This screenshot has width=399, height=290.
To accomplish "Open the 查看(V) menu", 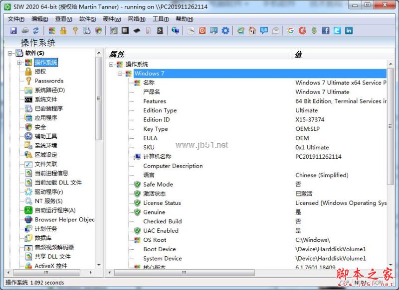I will pos(63,19).
